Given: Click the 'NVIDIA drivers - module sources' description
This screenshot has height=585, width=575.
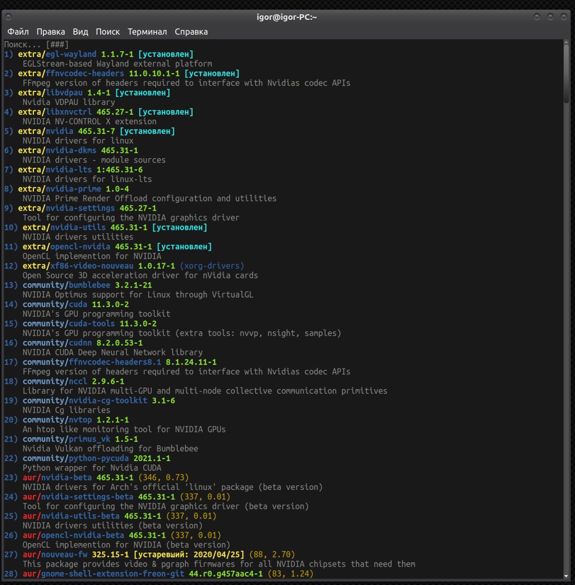Looking at the screenshot, I should coord(94,160).
